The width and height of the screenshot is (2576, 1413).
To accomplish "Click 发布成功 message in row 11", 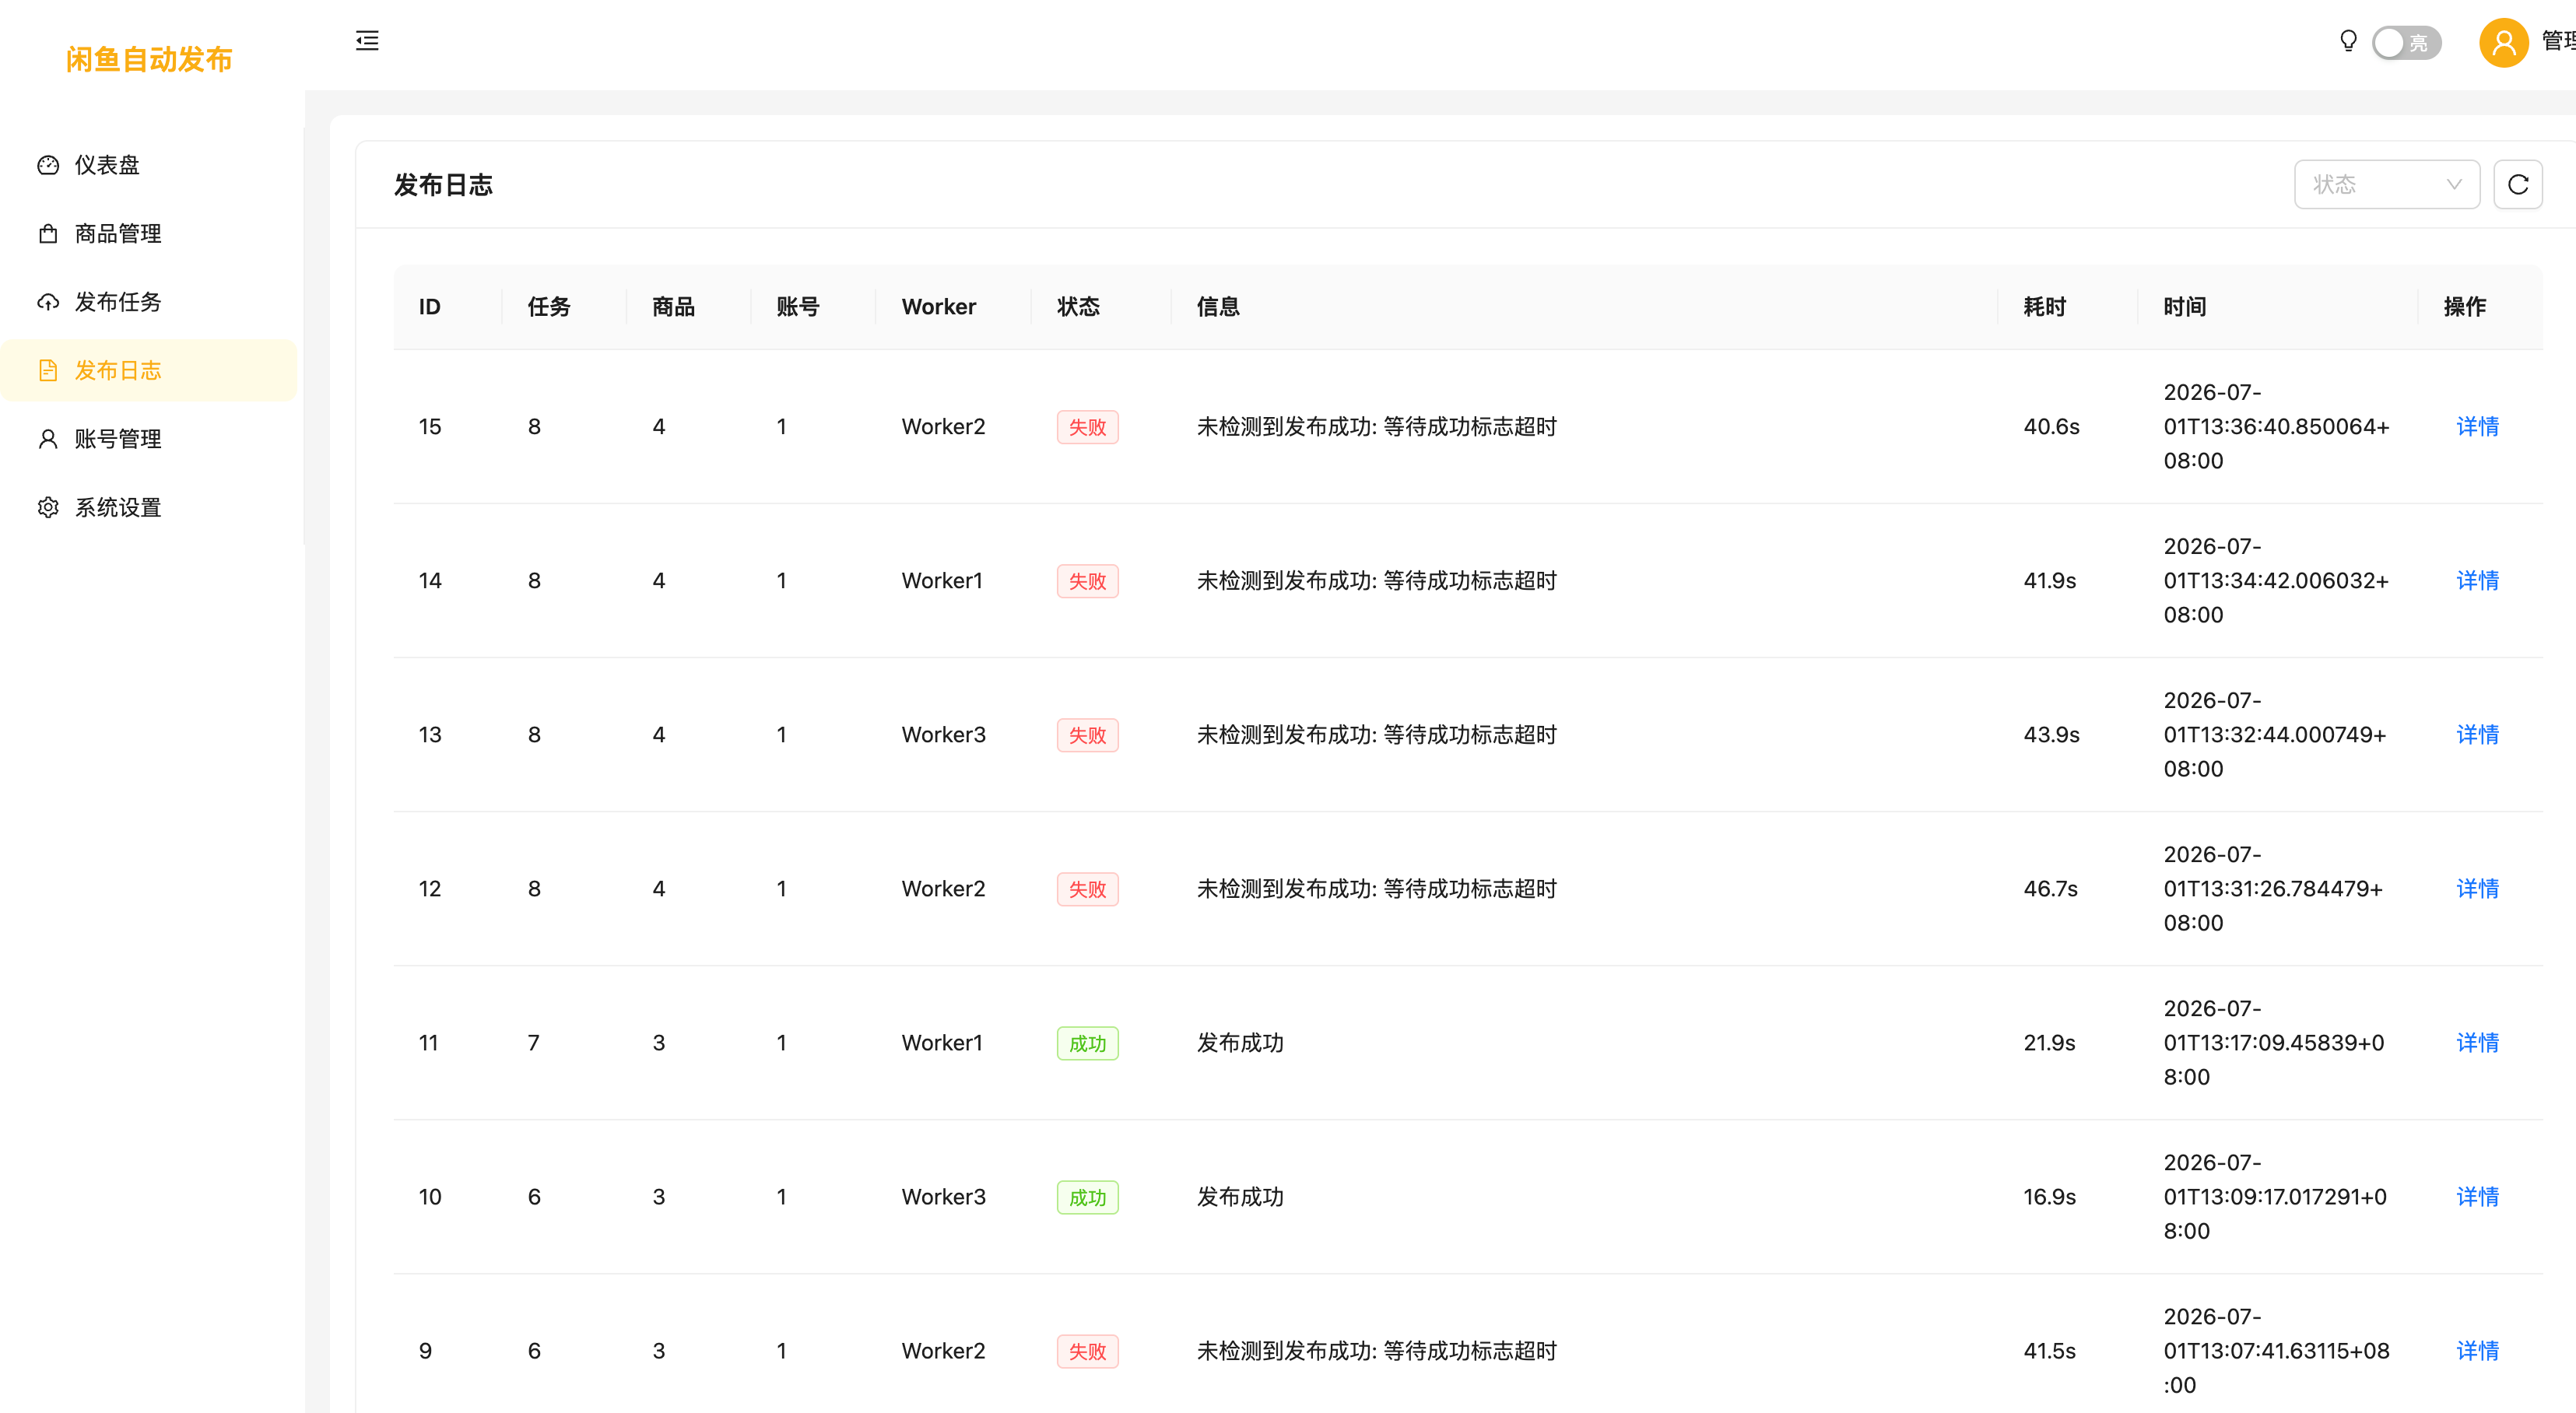I will tap(1240, 1043).
